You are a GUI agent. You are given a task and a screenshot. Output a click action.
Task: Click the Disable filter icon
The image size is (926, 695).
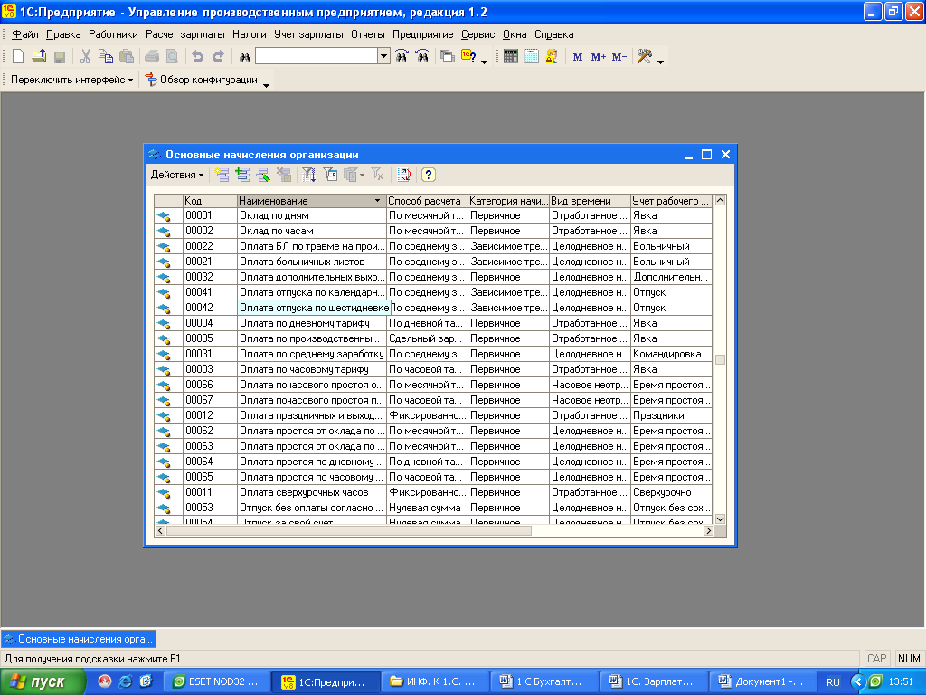[377, 175]
